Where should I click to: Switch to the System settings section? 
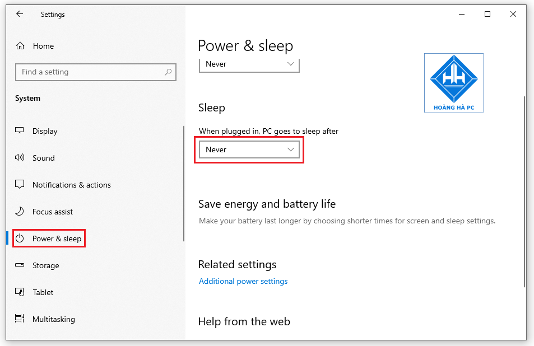[x=27, y=98]
